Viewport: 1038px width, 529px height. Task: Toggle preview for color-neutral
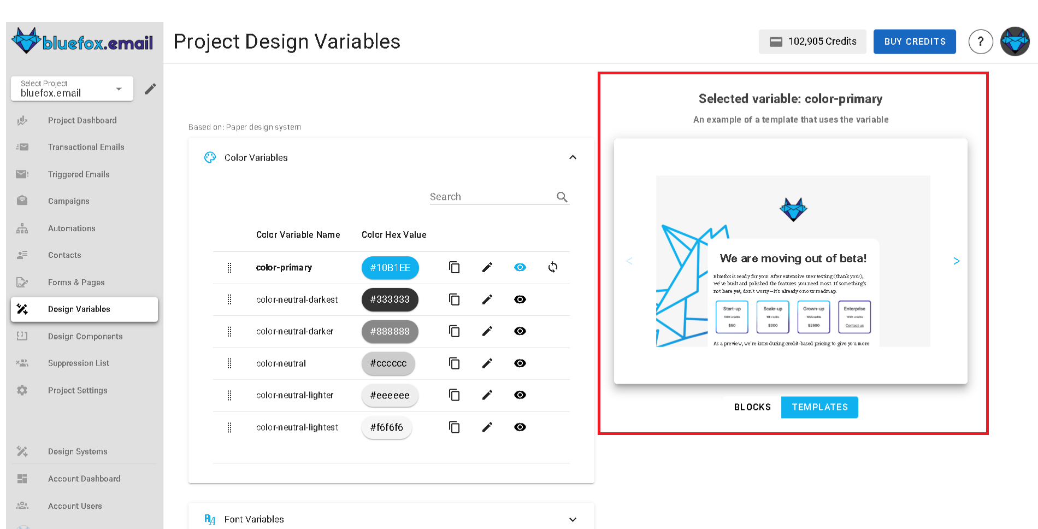tap(520, 363)
